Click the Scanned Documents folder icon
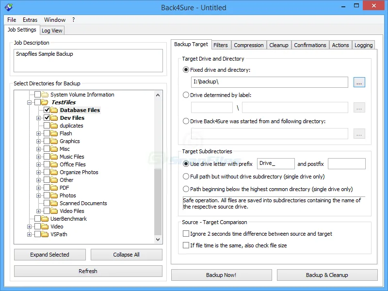388x291 pixels. (54, 203)
